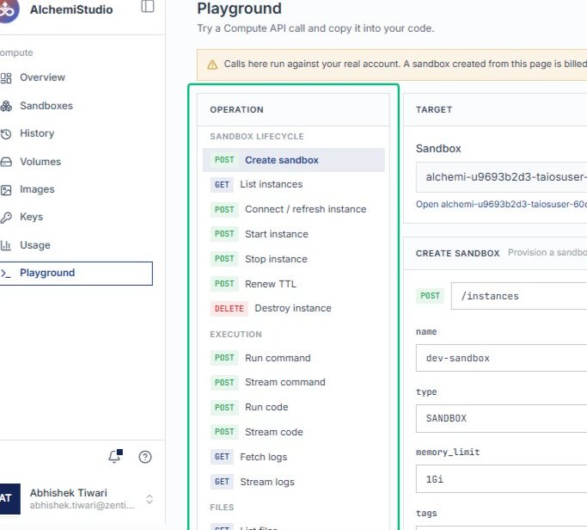Click the EXECUTION section heading
Image resolution: width=587 pixels, height=530 pixels.
pos(235,335)
